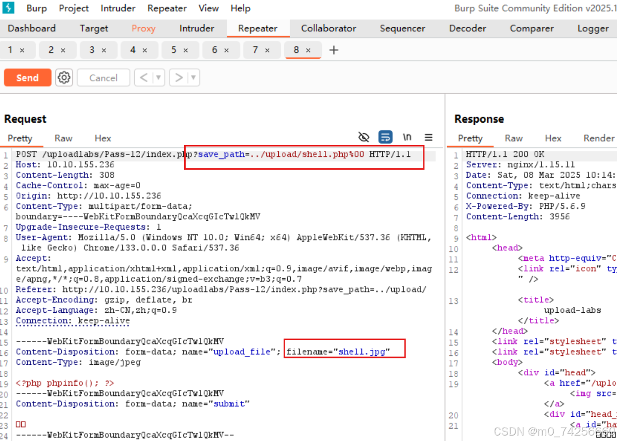Select Repeater tab 1
Image resolution: width=617 pixels, height=441 pixels.
(x=10, y=50)
